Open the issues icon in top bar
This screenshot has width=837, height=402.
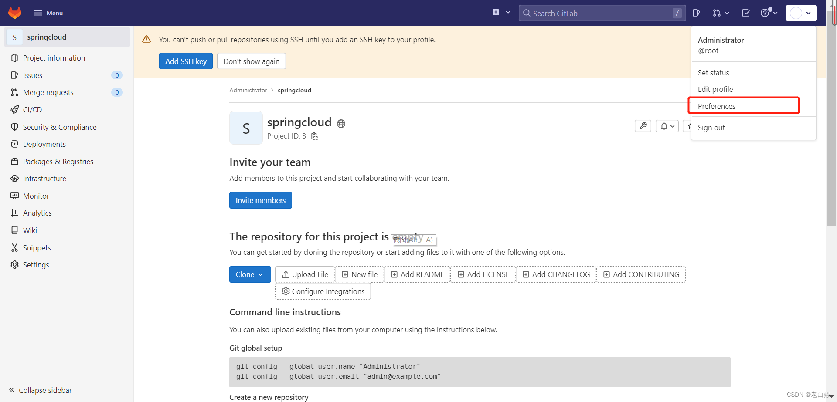pyautogui.click(x=696, y=13)
